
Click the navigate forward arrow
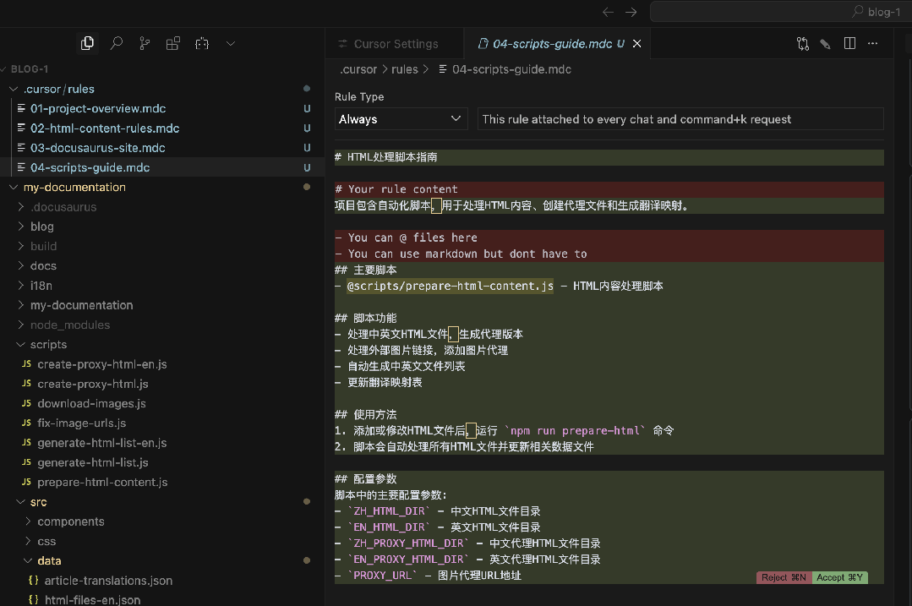pos(631,12)
